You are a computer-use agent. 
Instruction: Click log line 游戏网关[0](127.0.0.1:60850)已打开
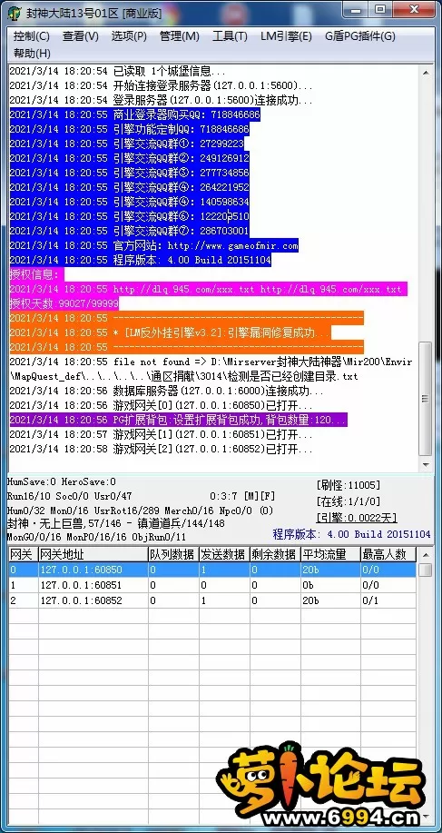162,406
